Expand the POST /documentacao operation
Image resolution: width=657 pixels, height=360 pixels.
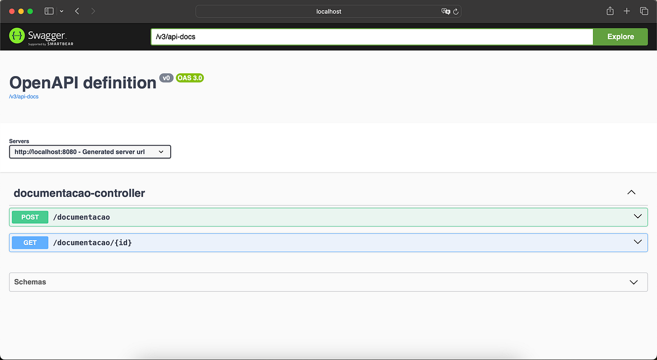637,217
